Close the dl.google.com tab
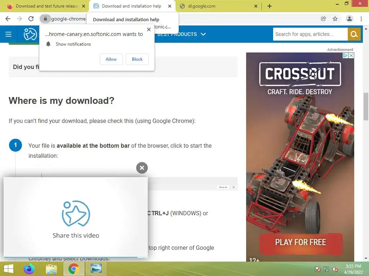Image resolution: width=369 pixels, height=276 pixels. click(x=256, y=6)
